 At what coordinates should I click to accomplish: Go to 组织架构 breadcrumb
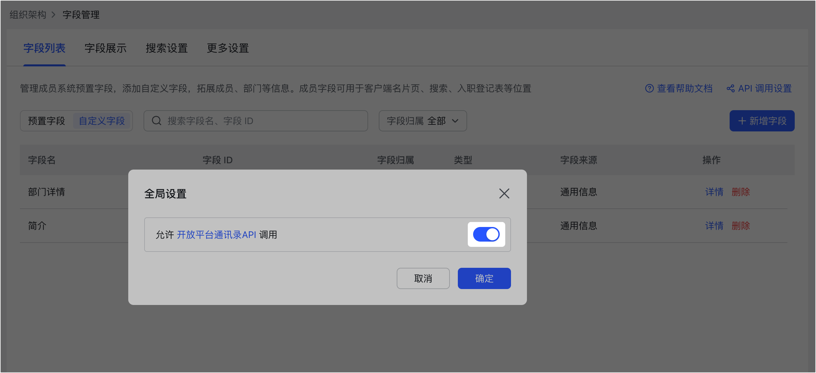pos(28,15)
